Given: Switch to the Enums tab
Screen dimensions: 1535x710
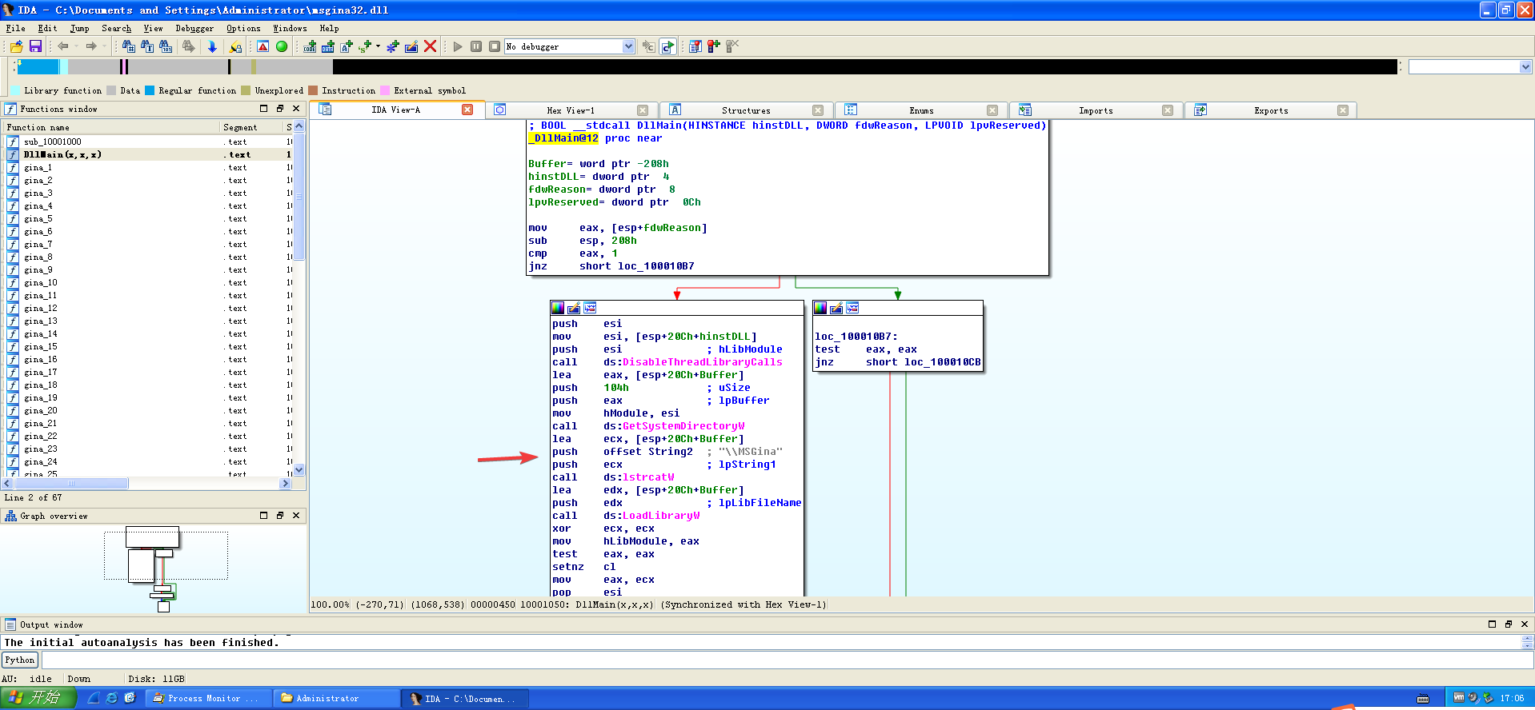Looking at the screenshot, I should point(921,110).
